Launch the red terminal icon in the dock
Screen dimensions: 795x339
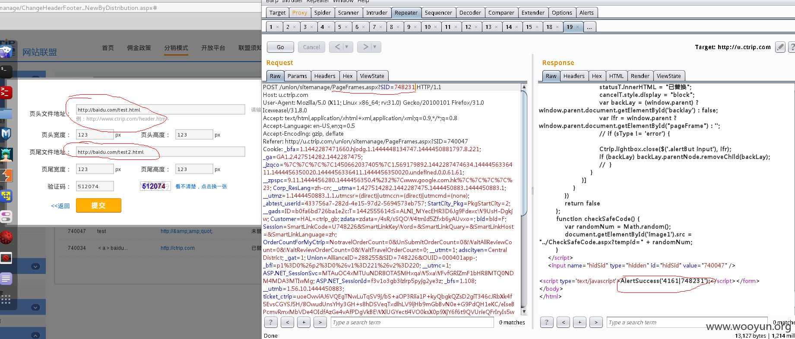pos(6,92)
